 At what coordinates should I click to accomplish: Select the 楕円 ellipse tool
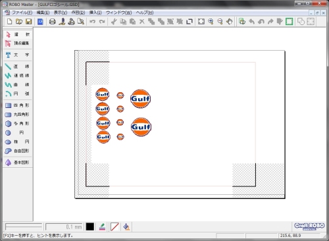(x=18, y=142)
